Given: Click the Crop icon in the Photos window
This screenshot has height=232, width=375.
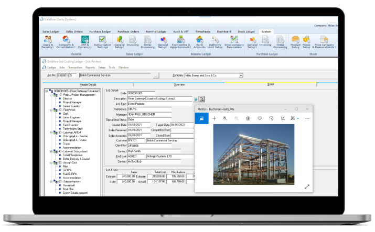Looking at the screenshot, I should click(283, 118).
